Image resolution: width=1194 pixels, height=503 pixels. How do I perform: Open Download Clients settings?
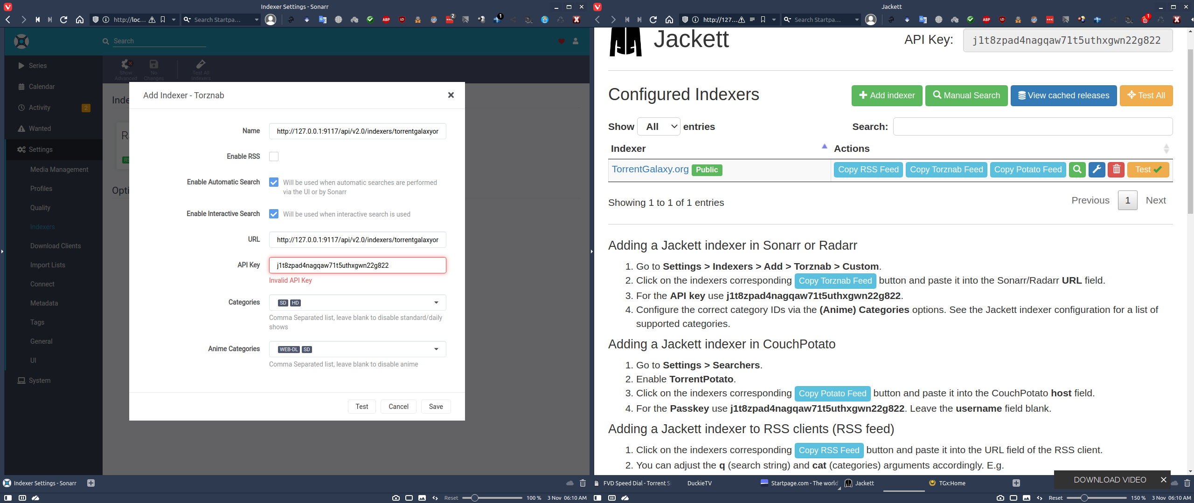point(56,246)
